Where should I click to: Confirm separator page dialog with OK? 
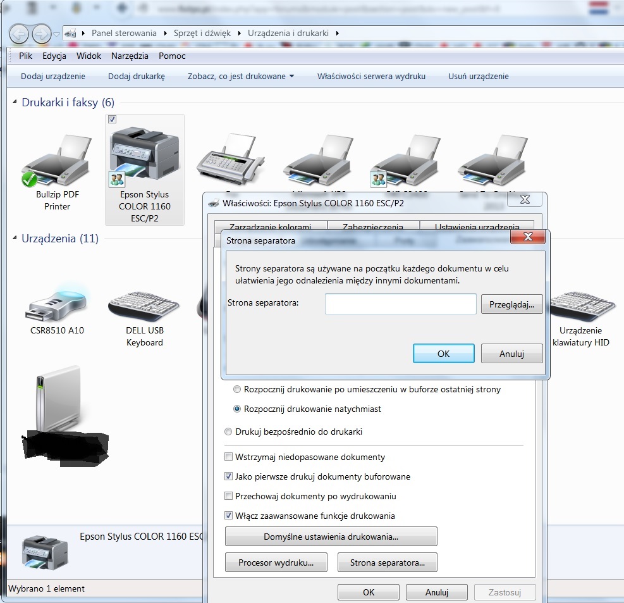tap(444, 354)
